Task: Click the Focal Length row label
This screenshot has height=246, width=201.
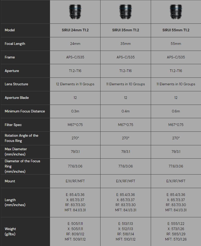Action: click(x=15, y=44)
